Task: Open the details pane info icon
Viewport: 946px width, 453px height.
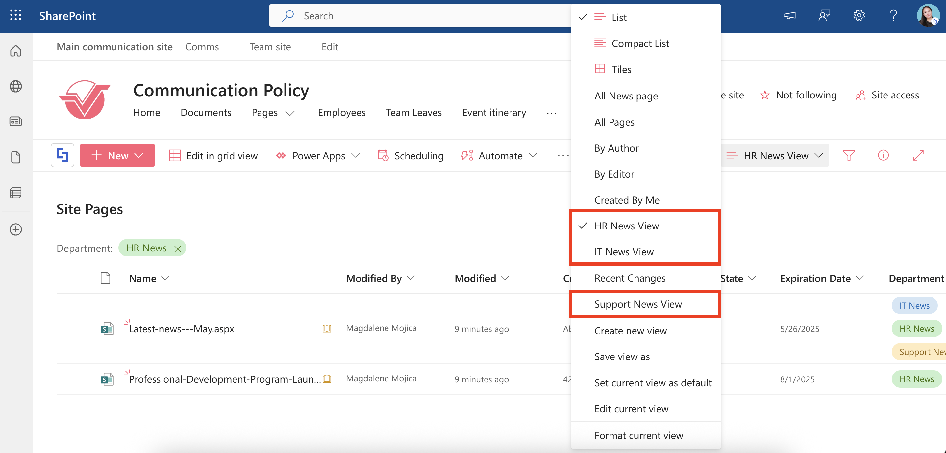Action: tap(883, 155)
